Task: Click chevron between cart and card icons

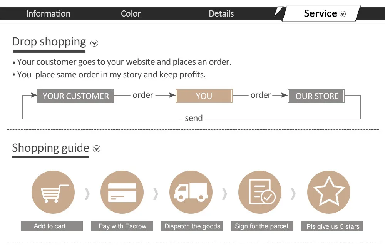Action: tap(87, 194)
